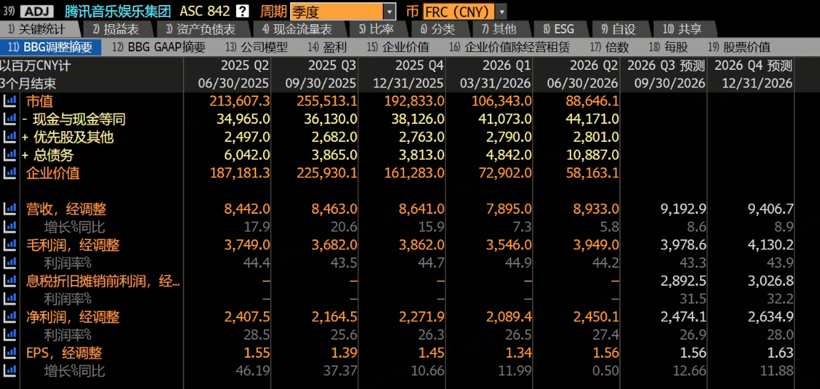Click the 腾讯音乐娱乐集团 company name link
The width and height of the screenshot is (820, 389).
[x=118, y=11]
